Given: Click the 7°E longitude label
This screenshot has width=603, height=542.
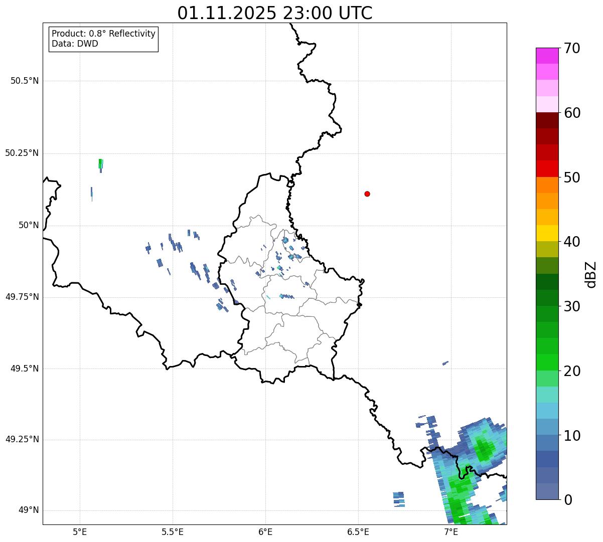Looking at the screenshot, I should point(451,531).
